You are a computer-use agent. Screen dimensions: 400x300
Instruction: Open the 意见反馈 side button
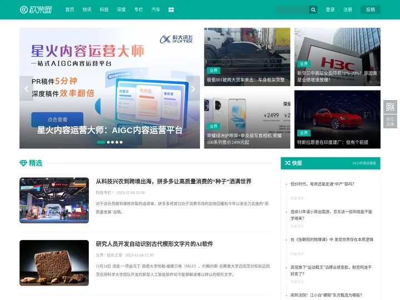390,122
